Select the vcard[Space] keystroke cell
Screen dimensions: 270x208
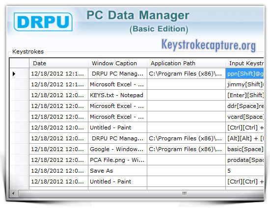(244, 117)
